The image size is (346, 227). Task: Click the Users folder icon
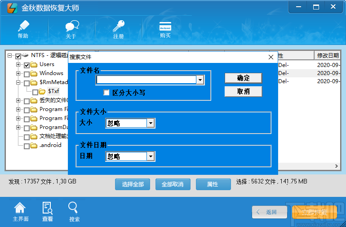34,64
